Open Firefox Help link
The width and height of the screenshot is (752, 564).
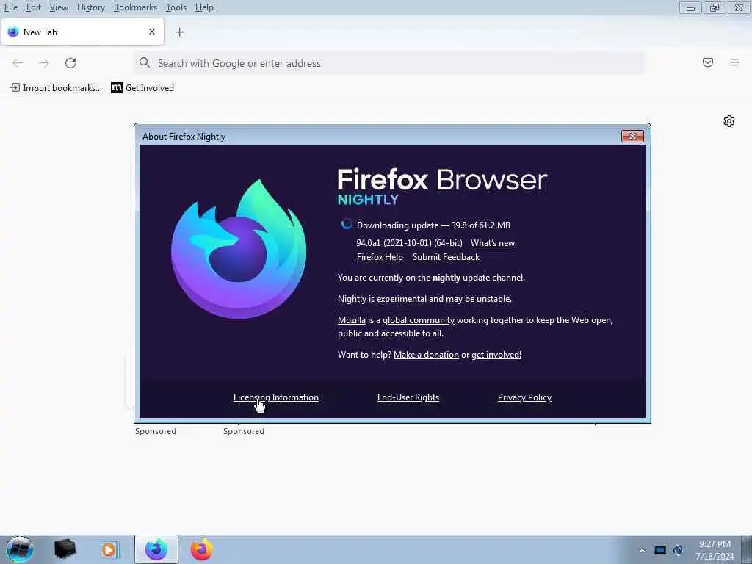tap(380, 257)
